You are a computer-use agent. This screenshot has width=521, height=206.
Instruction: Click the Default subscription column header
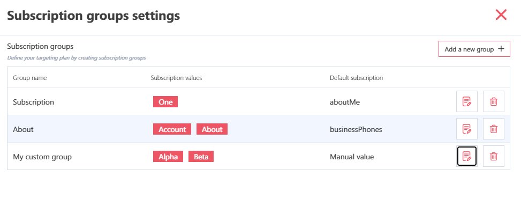point(356,78)
